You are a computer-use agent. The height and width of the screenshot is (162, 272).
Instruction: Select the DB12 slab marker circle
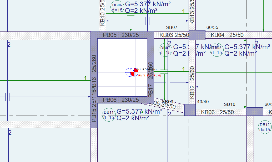(x=265, y=127)
